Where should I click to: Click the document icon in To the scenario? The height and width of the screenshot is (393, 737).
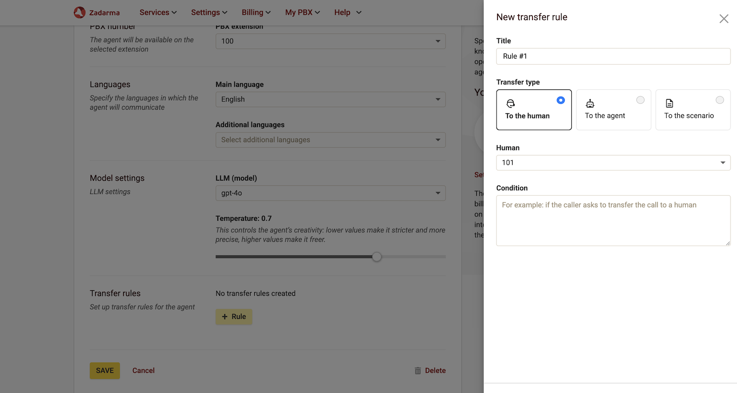pos(669,104)
